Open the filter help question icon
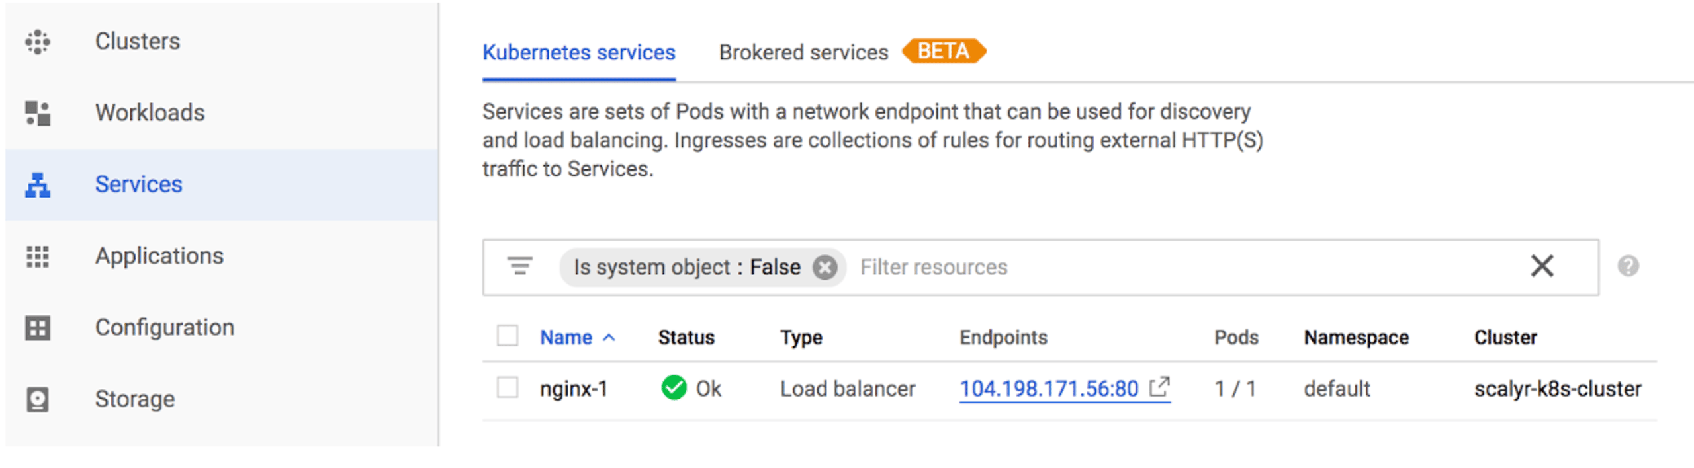The height and width of the screenshot is (468, 1694). tap(1628, 266)
